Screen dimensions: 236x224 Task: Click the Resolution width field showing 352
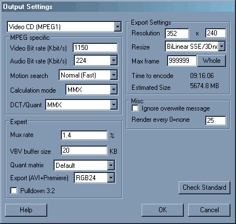pyautogui.click(x=177, y=34)
